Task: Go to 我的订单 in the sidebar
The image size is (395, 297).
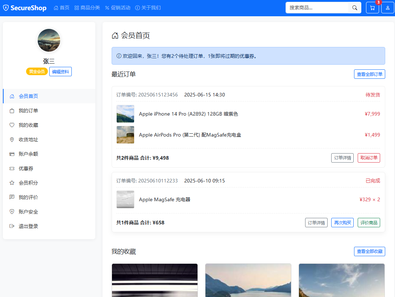Action: tap(49, 111)
